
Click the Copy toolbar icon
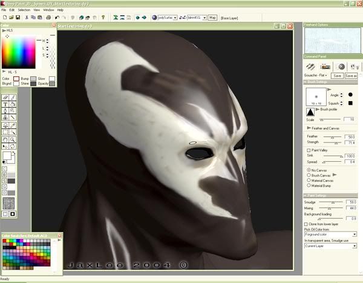click(x=33, y=18)
